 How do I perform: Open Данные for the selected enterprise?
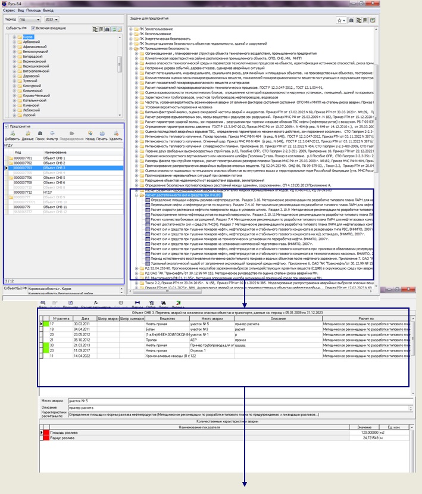click(27, 133)
